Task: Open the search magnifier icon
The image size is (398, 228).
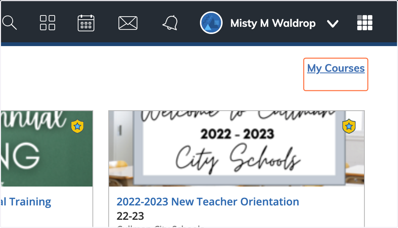Action: [9, 23]
